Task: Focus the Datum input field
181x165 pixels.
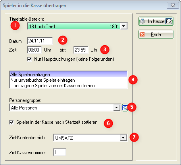Action: [x=40, y=41]
